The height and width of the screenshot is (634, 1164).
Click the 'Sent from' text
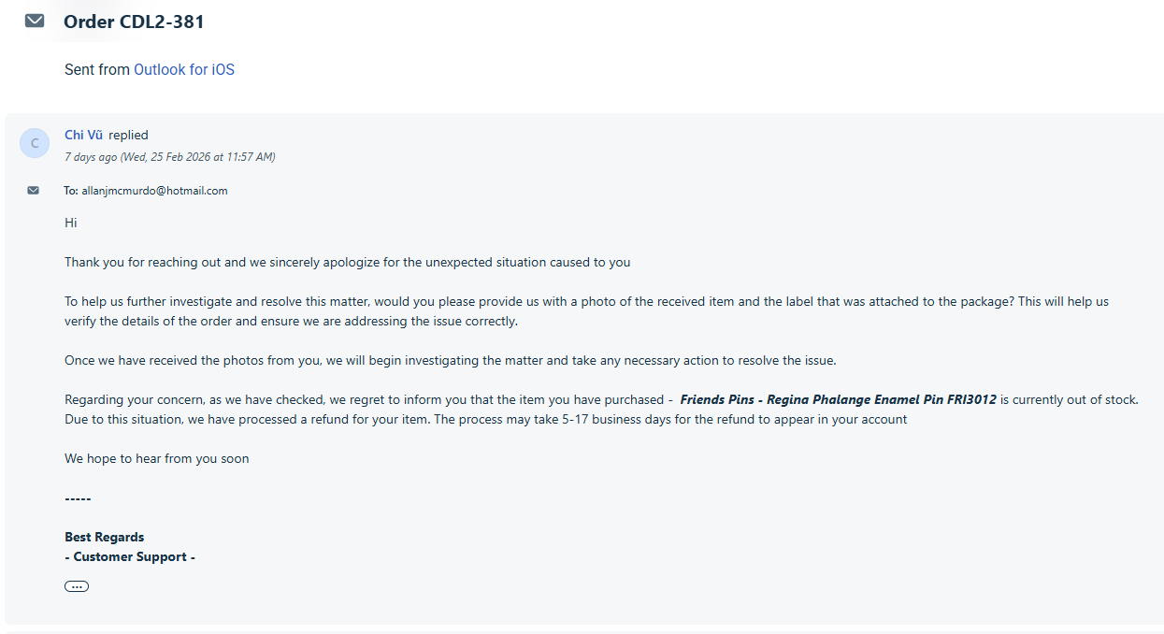point(96,69)
